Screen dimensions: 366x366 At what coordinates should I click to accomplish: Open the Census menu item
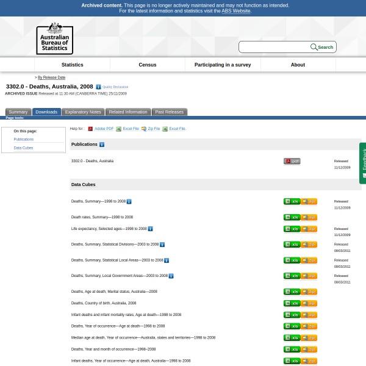148,65
